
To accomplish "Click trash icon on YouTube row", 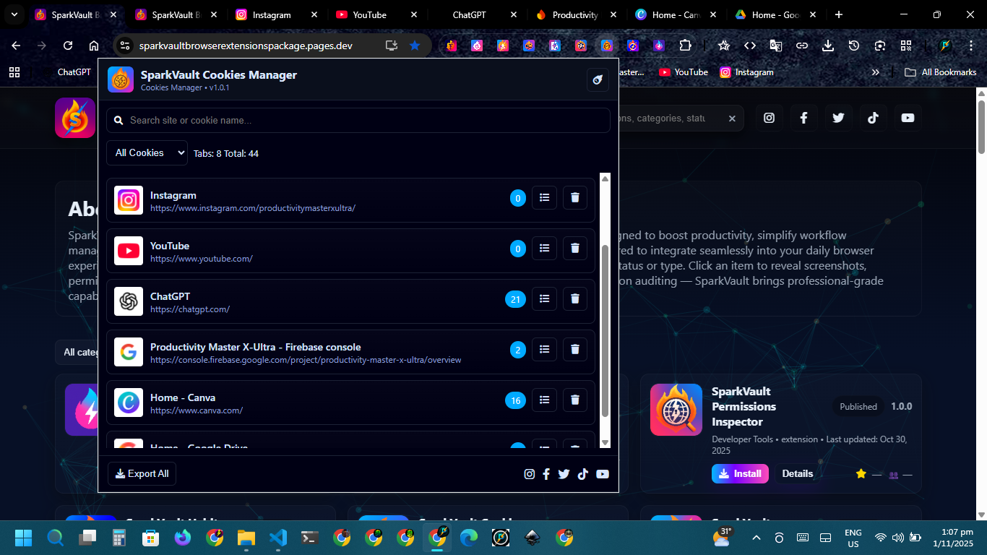I will click(575, 248).
